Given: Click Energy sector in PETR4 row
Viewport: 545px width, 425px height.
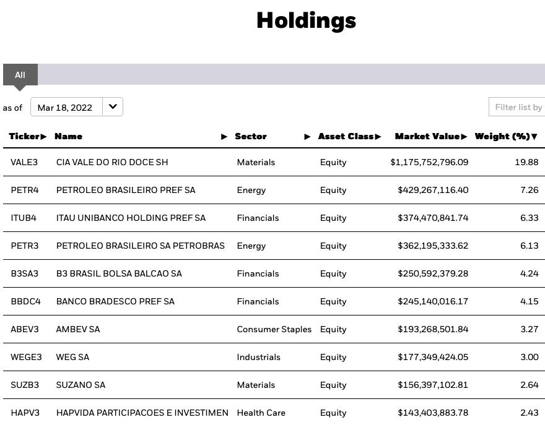Looking at the screenshot, I should coord(251,191).
